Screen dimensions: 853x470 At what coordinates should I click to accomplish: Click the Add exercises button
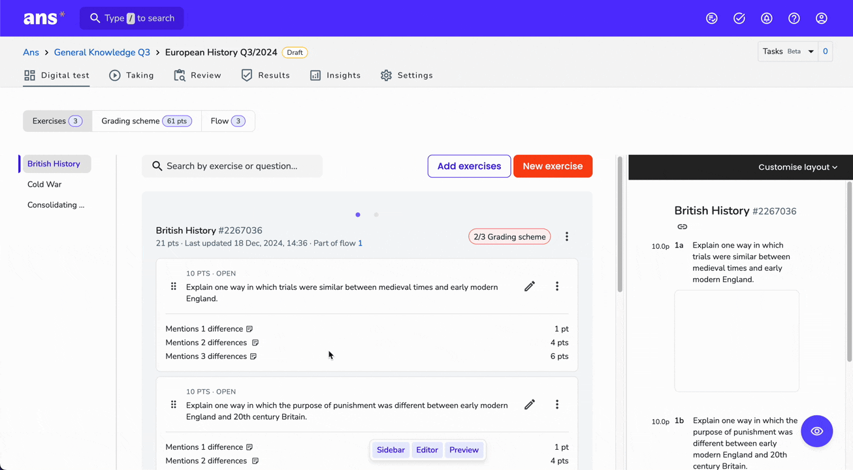(470, 166)
